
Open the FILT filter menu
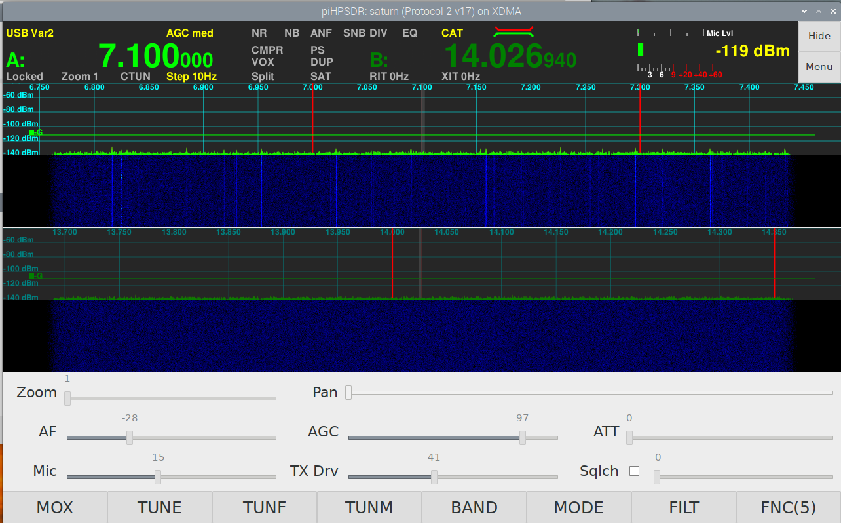(x=684, y=507)
